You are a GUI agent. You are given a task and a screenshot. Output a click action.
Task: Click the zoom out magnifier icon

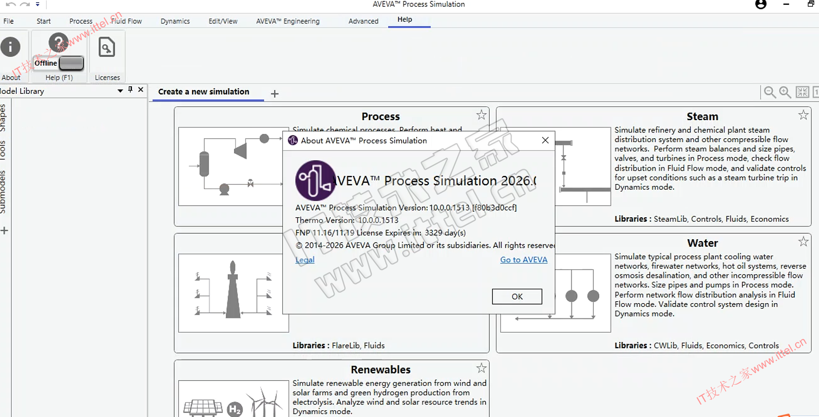pyautogui.click(x=769, y=92)
